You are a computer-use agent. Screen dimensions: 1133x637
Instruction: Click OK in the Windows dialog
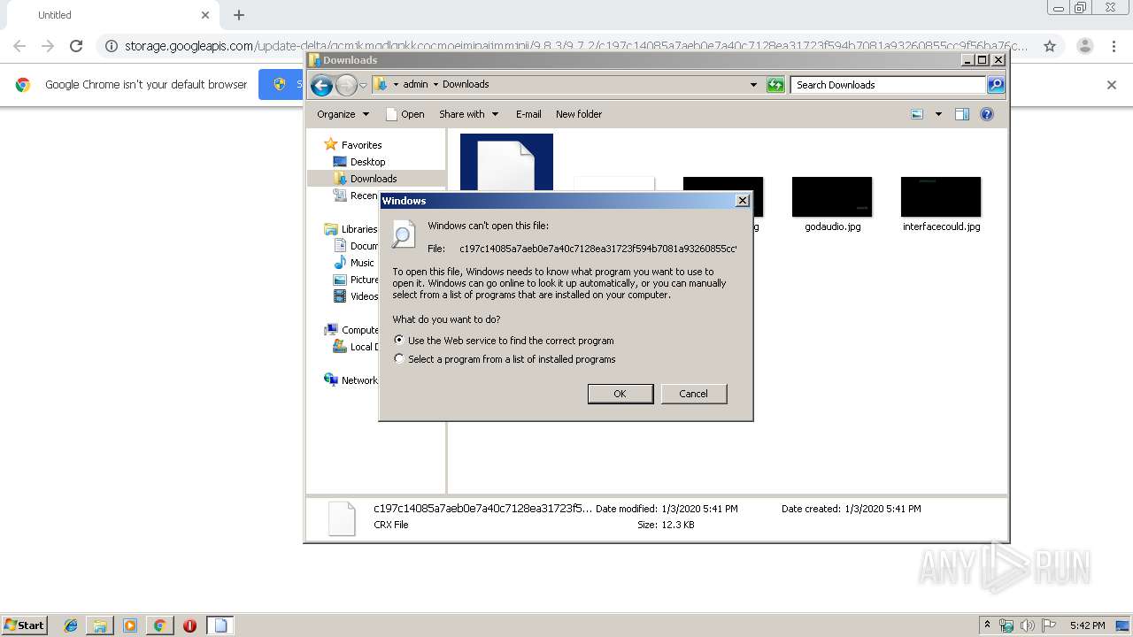[x=620, y=394]
